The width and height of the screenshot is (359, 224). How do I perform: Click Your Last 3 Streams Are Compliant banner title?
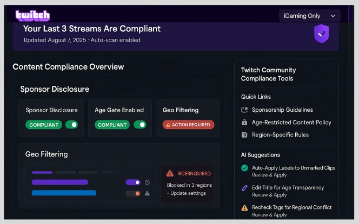(92, 29)
